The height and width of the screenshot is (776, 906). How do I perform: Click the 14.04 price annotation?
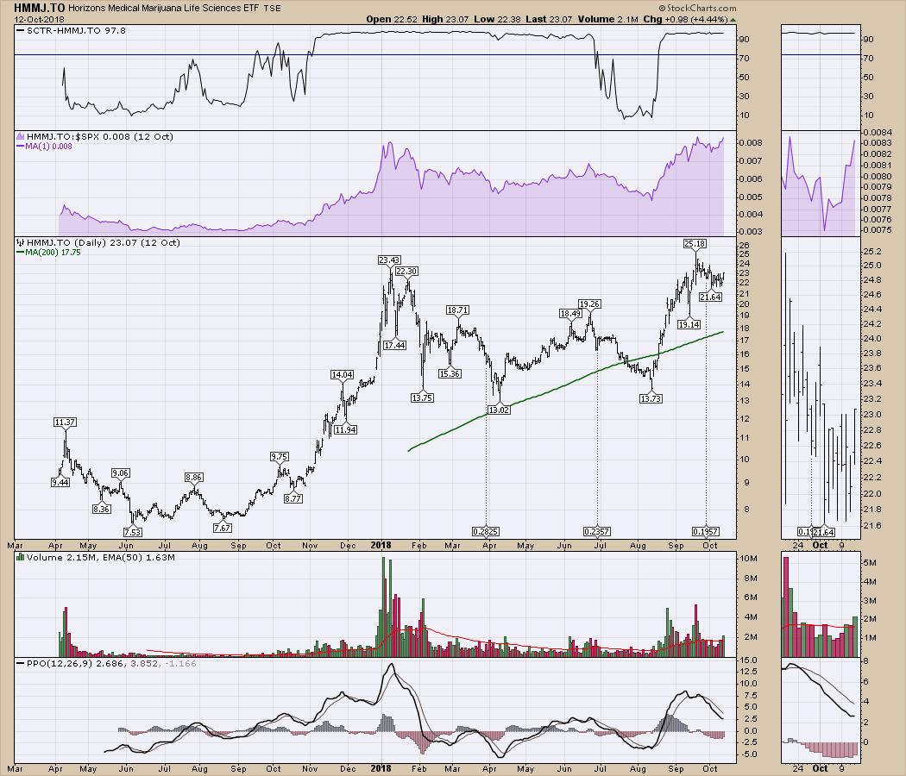click(x=342, y=375)
